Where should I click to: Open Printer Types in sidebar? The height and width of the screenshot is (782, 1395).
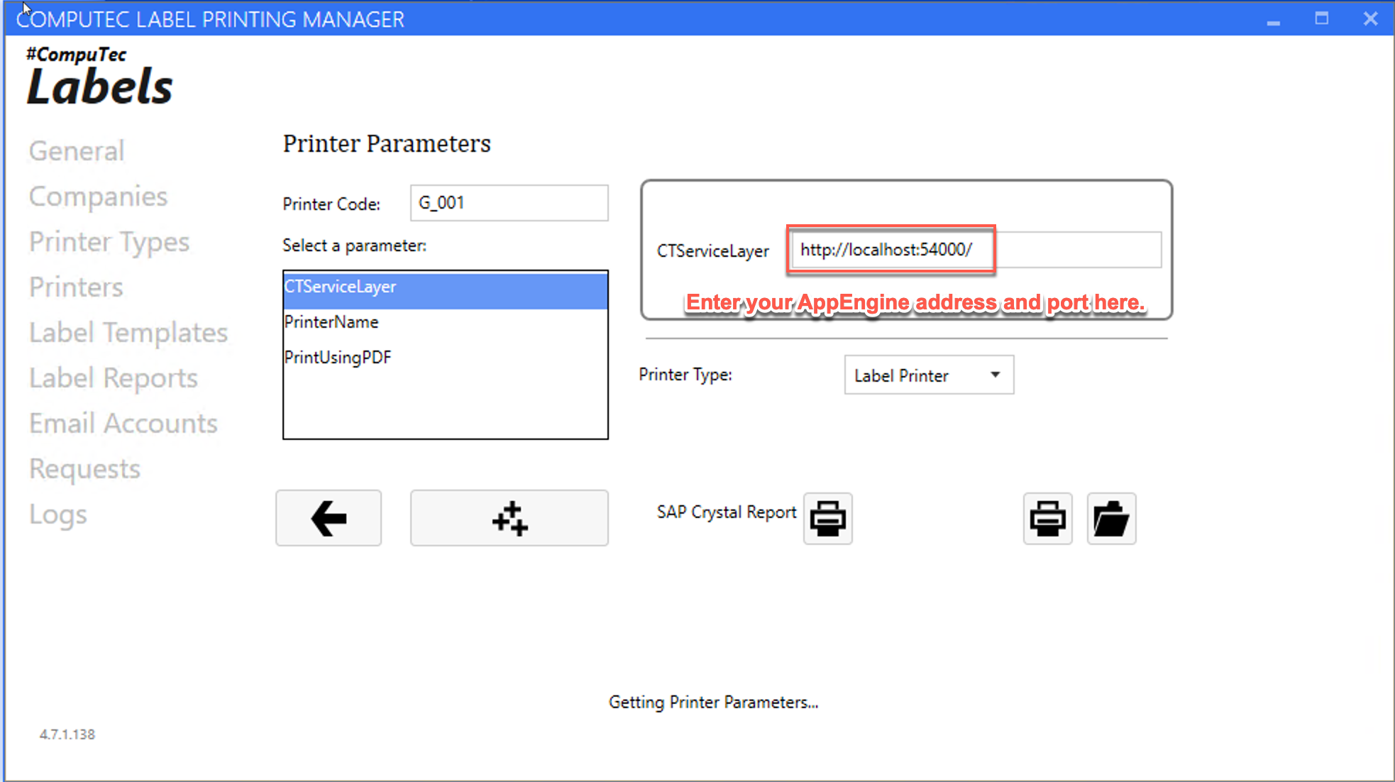click(x=109, y=242)
